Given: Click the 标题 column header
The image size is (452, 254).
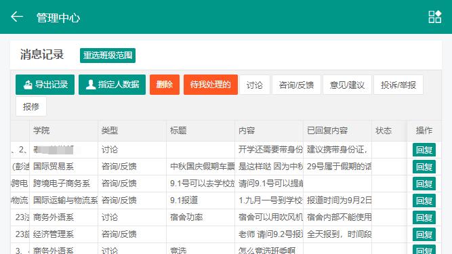Looking at the screenshot, I should pyautogui.click(x=201, y=131).
